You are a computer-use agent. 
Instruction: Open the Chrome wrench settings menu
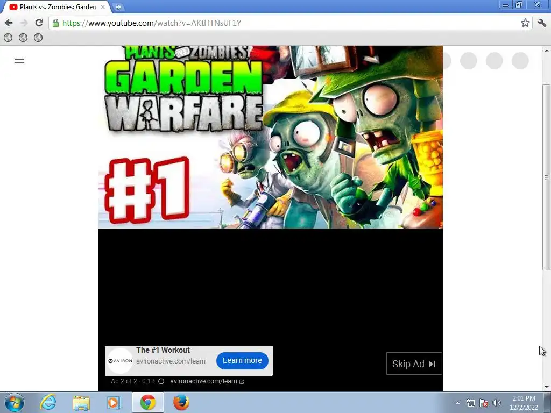(x=542, y=23)
